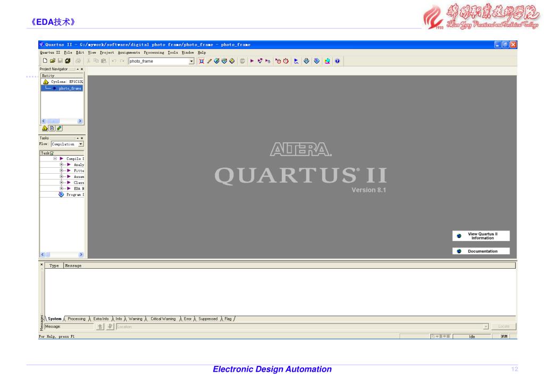Open the Pin Planner icon

coord(217,61)
